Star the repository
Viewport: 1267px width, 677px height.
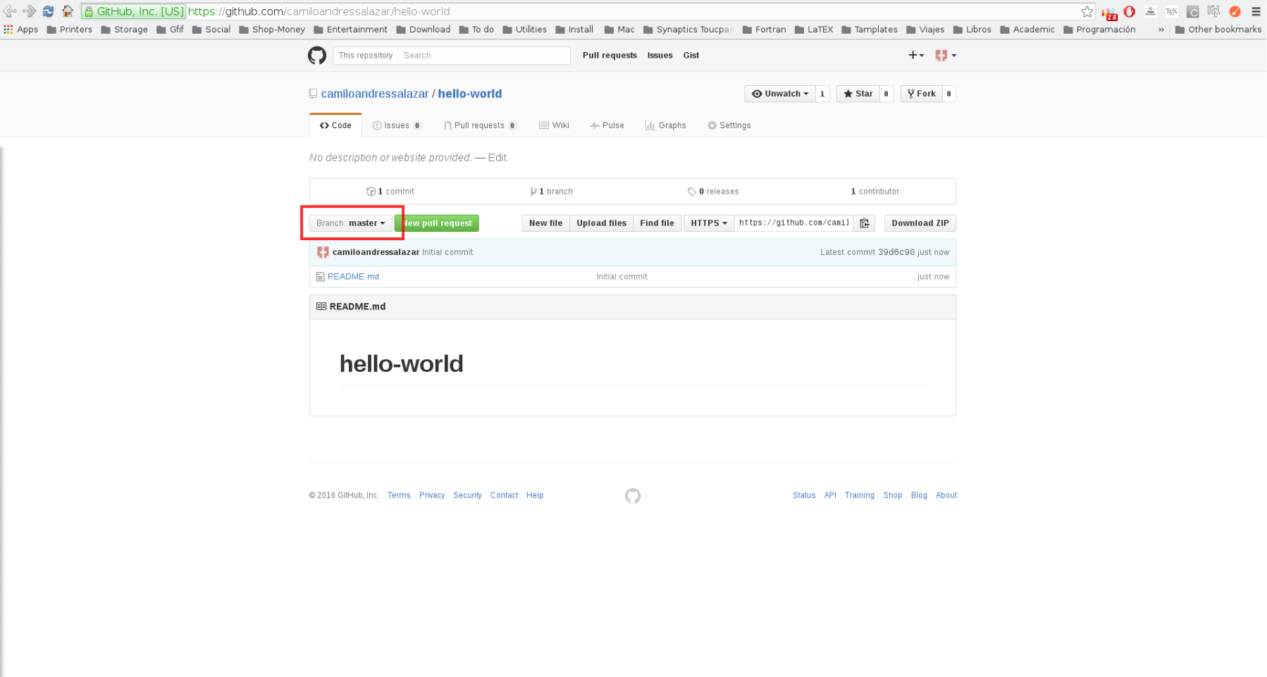click(x=858, y=94)
